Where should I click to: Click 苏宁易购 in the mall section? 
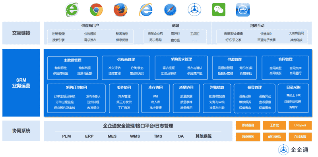155,40
